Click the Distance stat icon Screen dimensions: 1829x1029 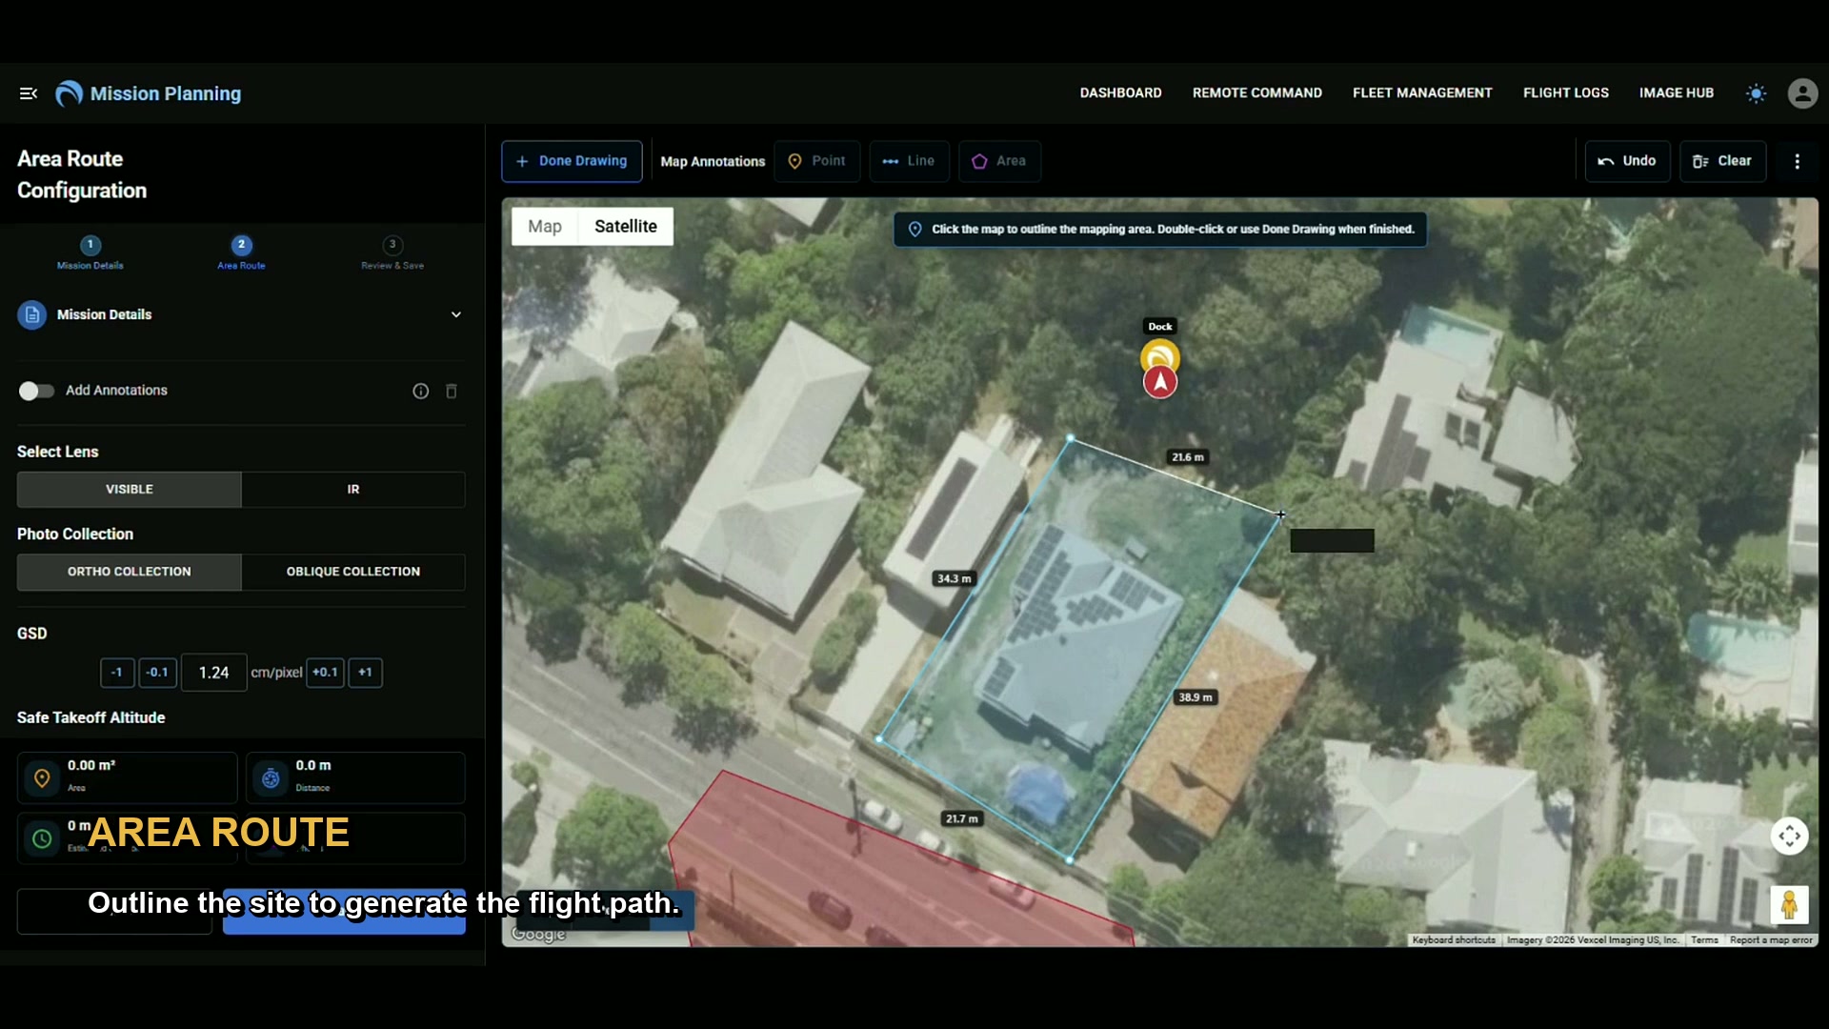[x=271, y=778]
